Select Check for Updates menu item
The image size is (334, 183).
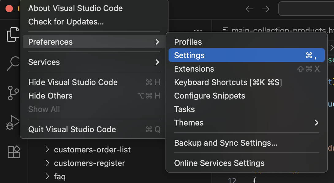66,22
